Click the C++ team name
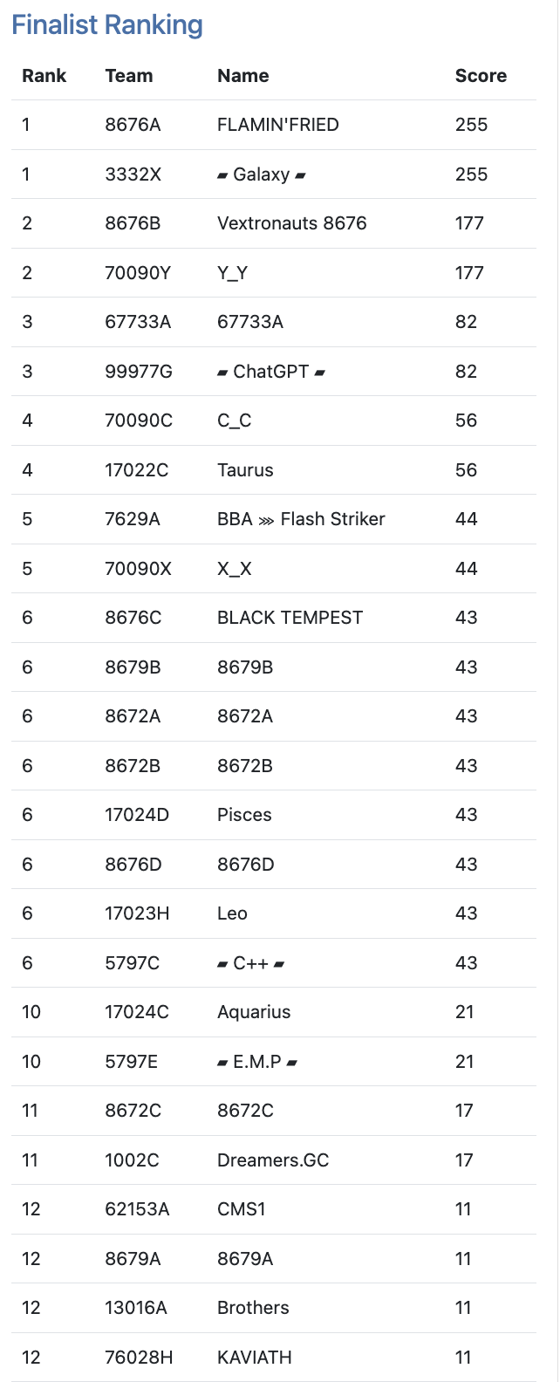 250,963
